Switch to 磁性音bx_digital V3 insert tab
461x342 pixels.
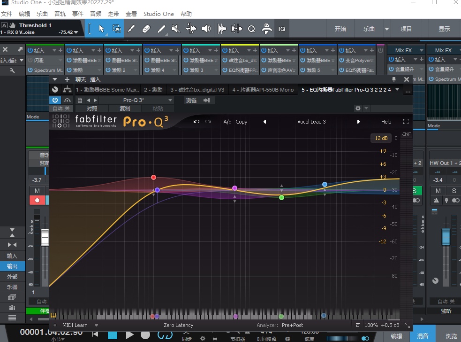tap(197, 90)
